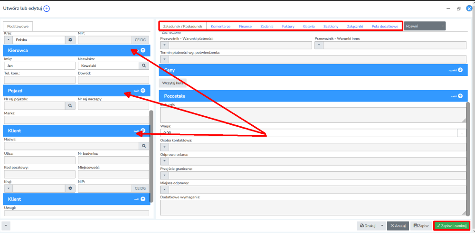Select the Podstawowe tab

(18, 27)
